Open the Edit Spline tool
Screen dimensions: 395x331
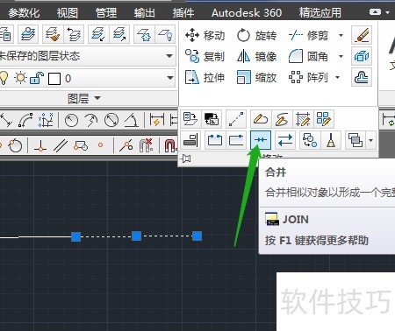[282, 119]
